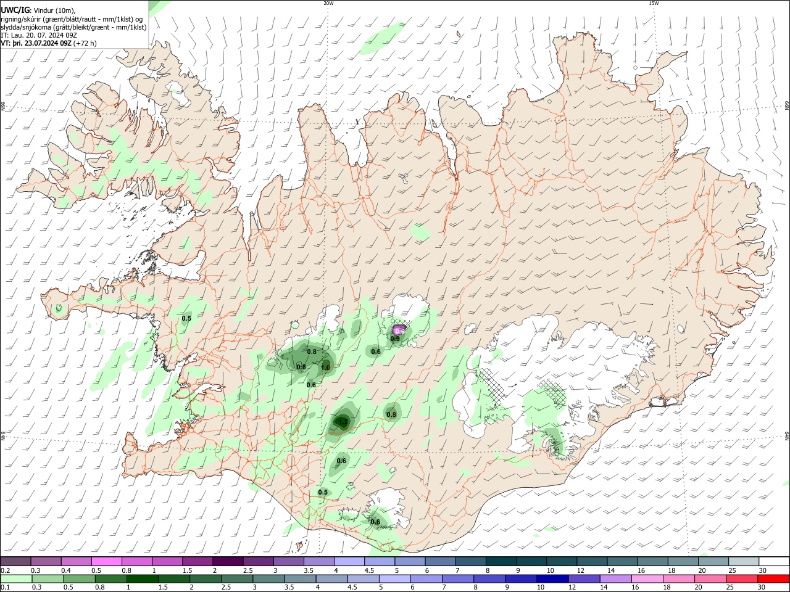Click the 'rigning/skúrir' legend description line

(72, 19)
